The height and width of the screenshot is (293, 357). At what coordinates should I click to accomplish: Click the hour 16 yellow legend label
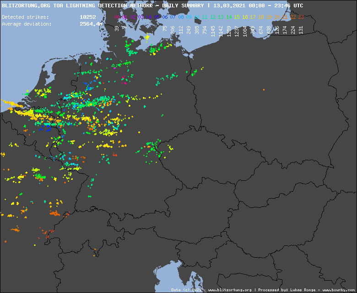click(245, 17)
